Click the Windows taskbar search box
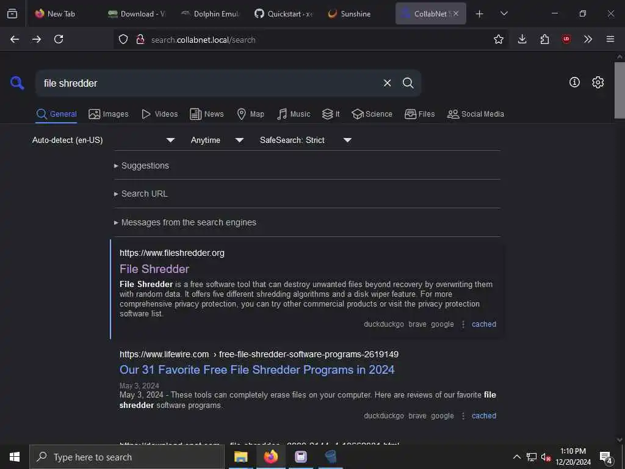Viewport: 625px width, 469px height. 127,457
